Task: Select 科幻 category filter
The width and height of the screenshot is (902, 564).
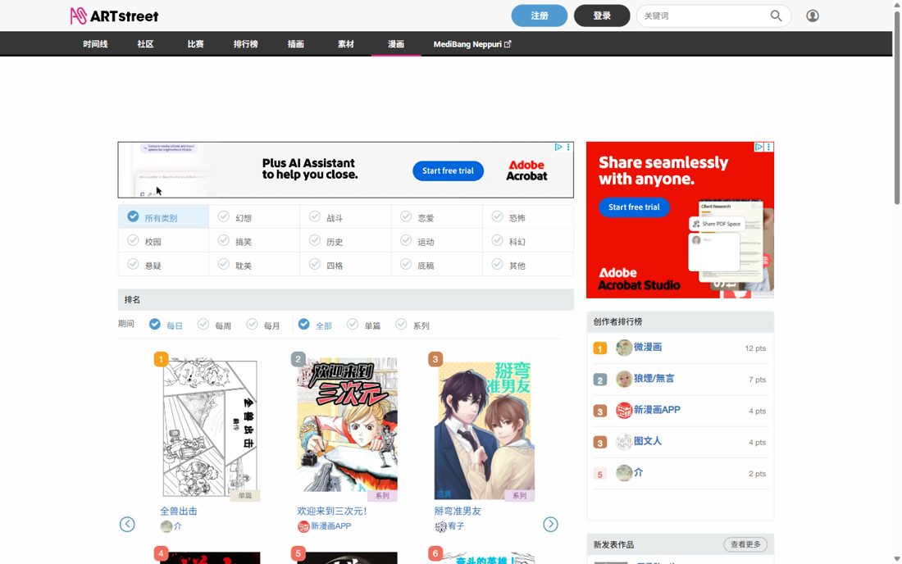Action: (528, 242)
